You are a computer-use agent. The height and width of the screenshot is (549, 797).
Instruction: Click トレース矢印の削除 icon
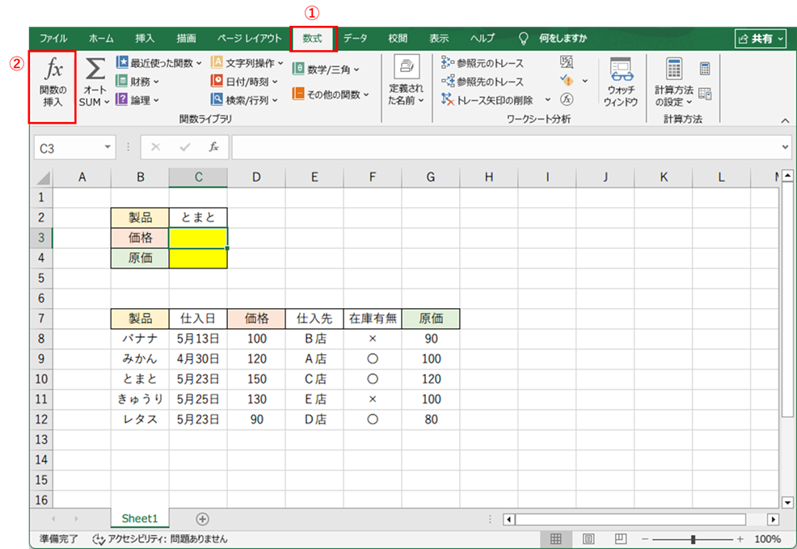(449, 100)
